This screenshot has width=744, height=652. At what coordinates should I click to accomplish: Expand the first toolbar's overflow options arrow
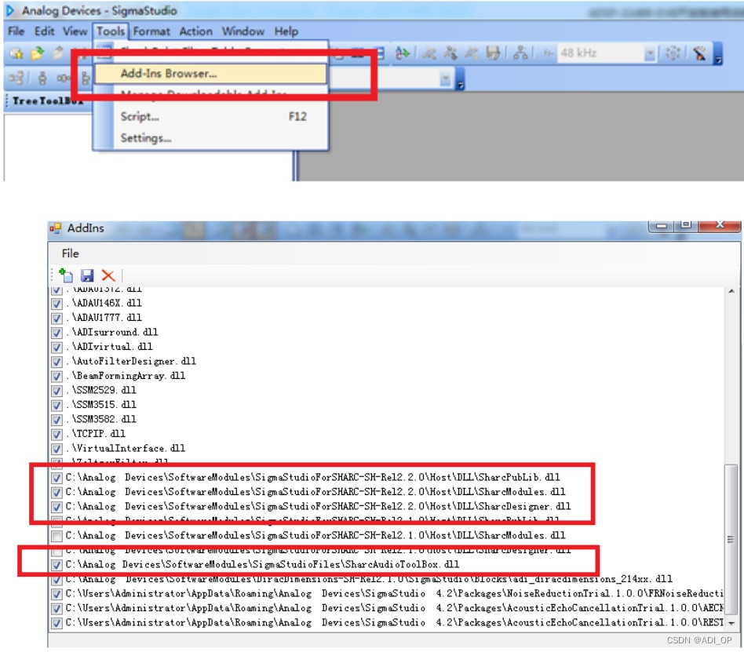pos(718,54)
